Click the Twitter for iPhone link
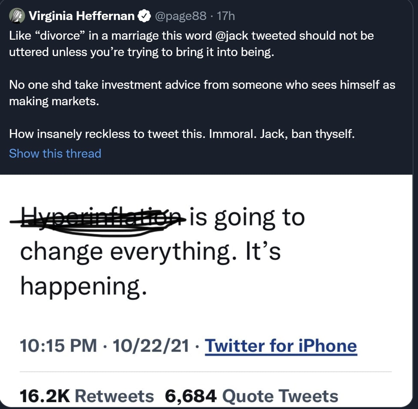418x409 pixels. [281, 346]
